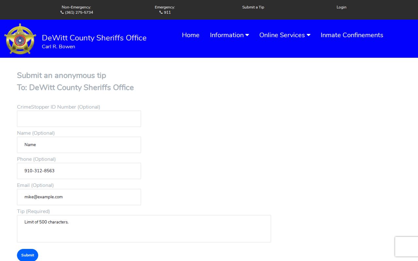Open the Login link
The image size is (418, 261).
point(342,7)
